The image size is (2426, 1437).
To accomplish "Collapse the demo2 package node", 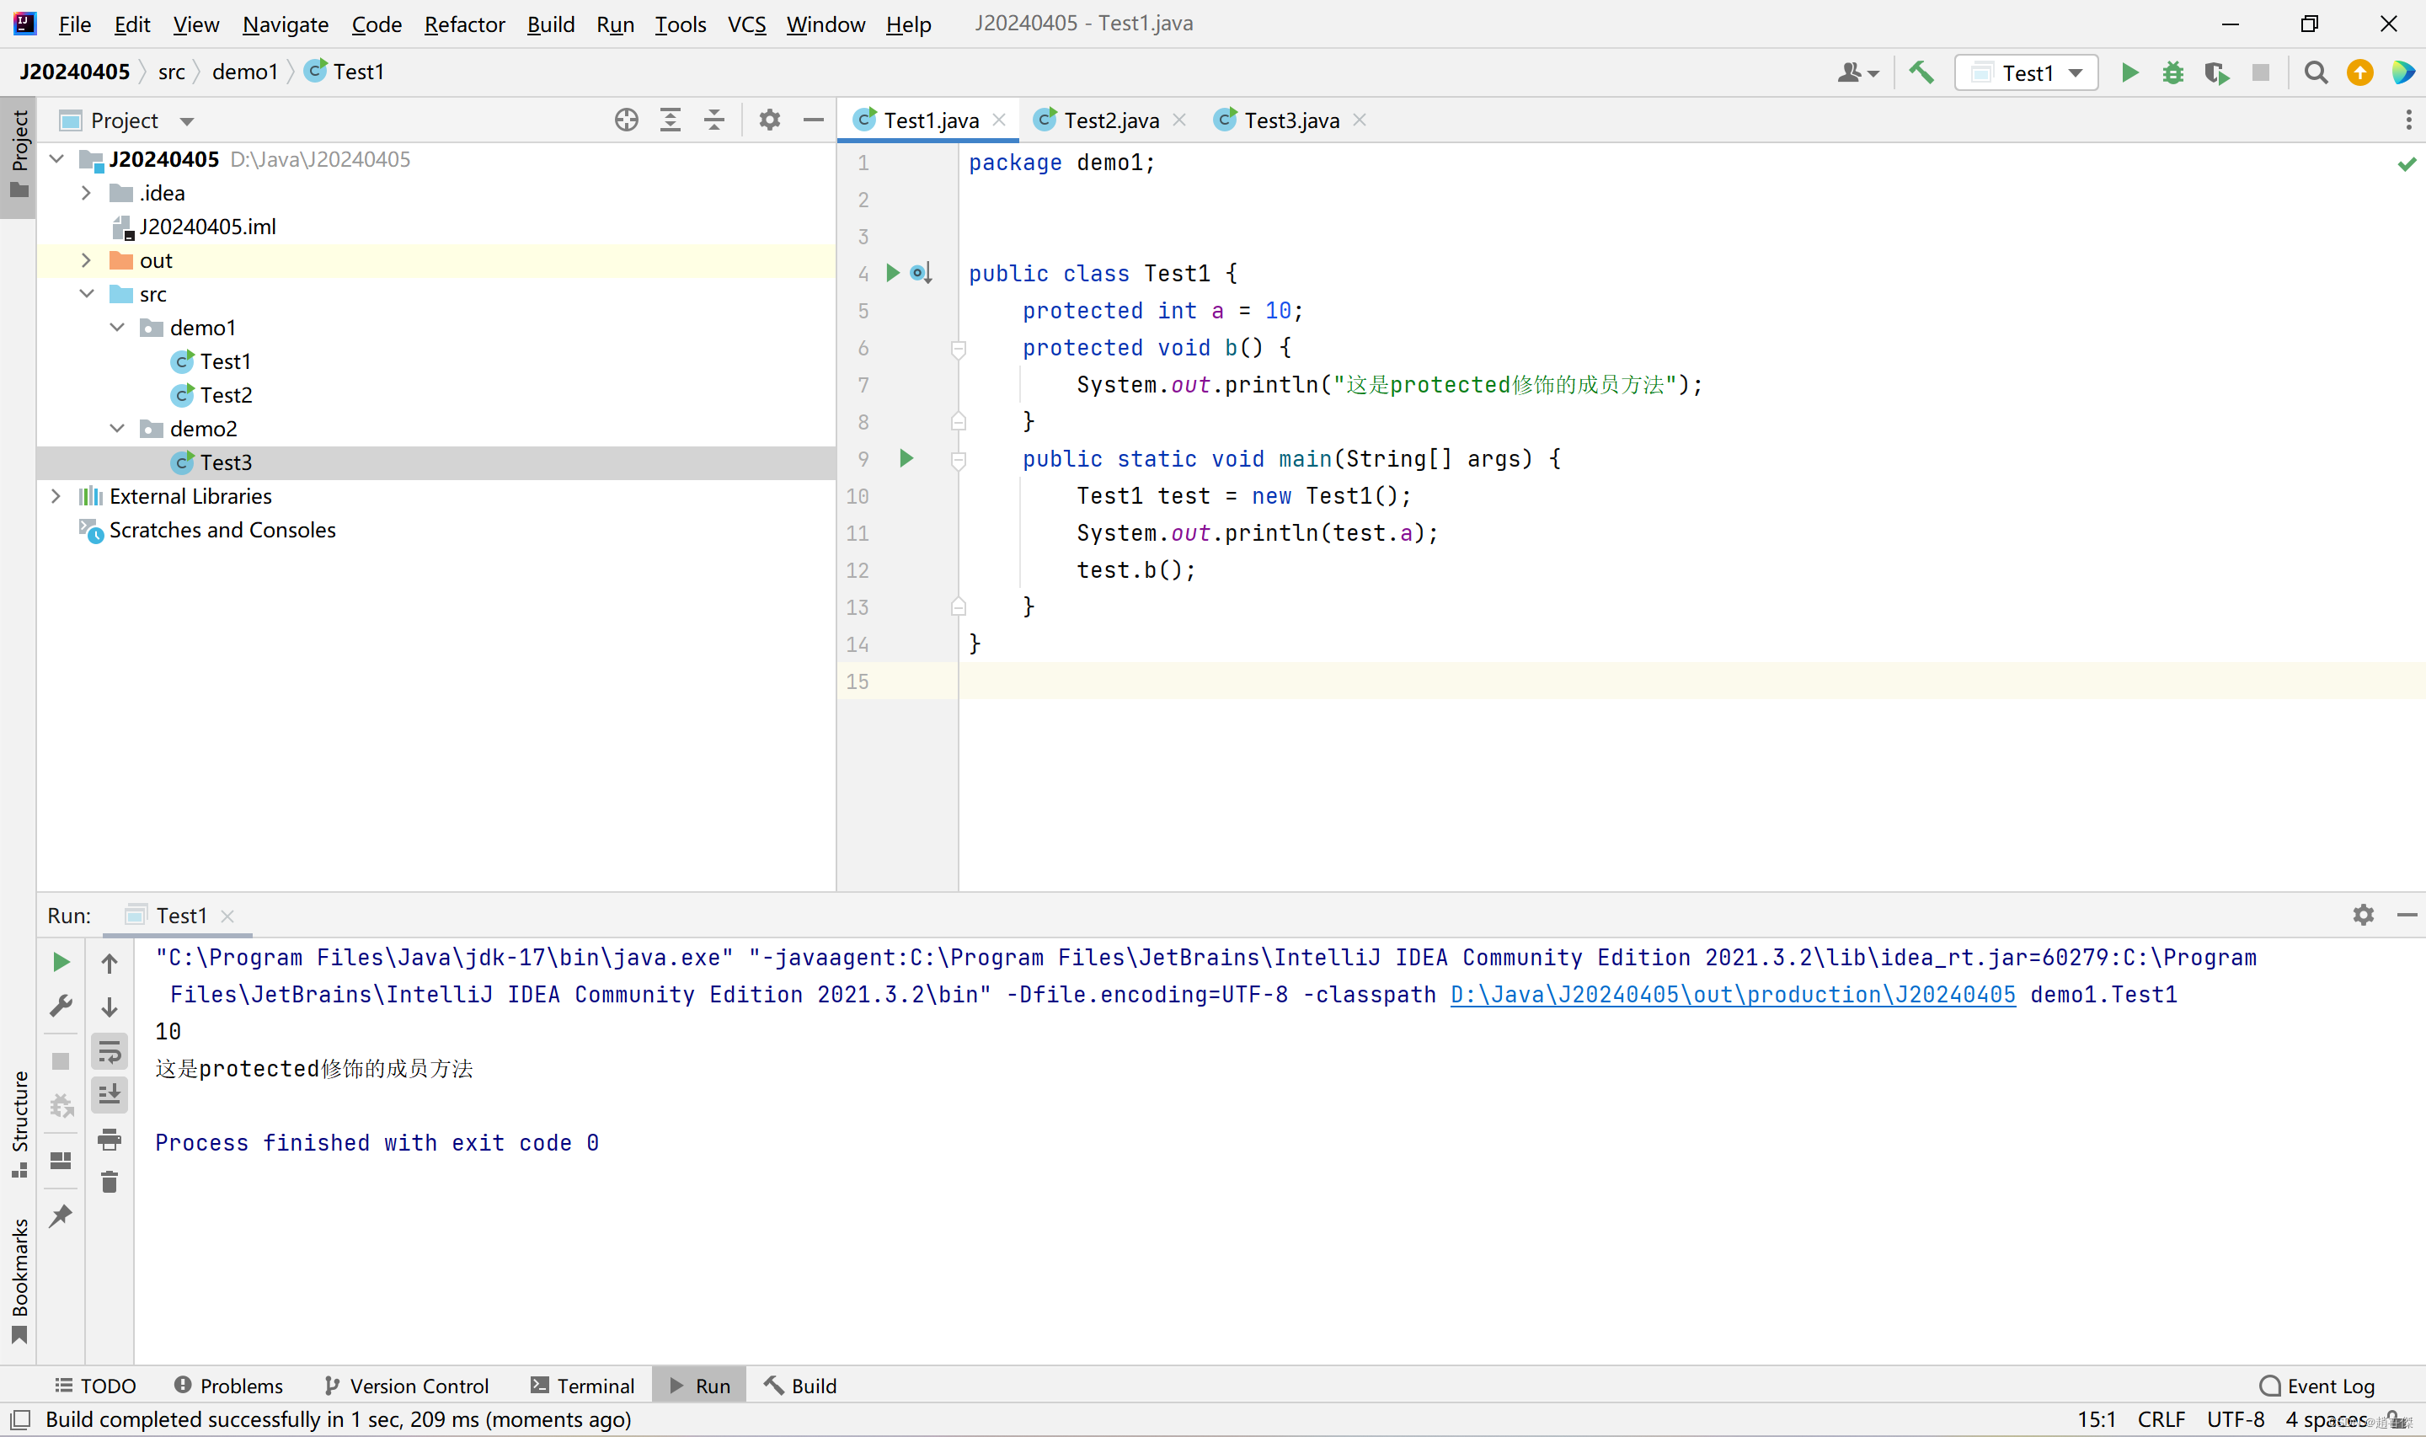I will coord(117,428).
